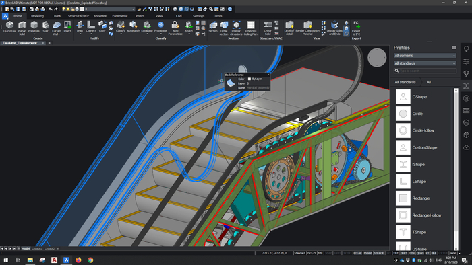Add new drawing tab with plus button
The height and width of the screenshot is (265, 472).
(x=49, y=43)
